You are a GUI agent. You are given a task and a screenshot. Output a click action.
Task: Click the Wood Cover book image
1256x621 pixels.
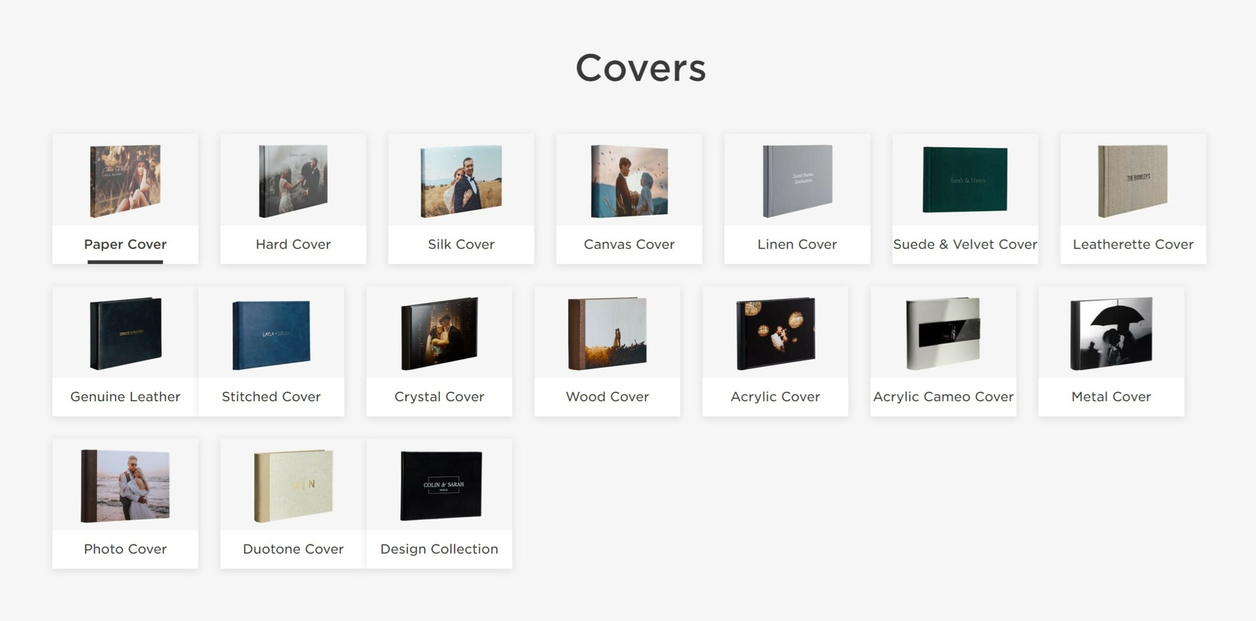607,333
